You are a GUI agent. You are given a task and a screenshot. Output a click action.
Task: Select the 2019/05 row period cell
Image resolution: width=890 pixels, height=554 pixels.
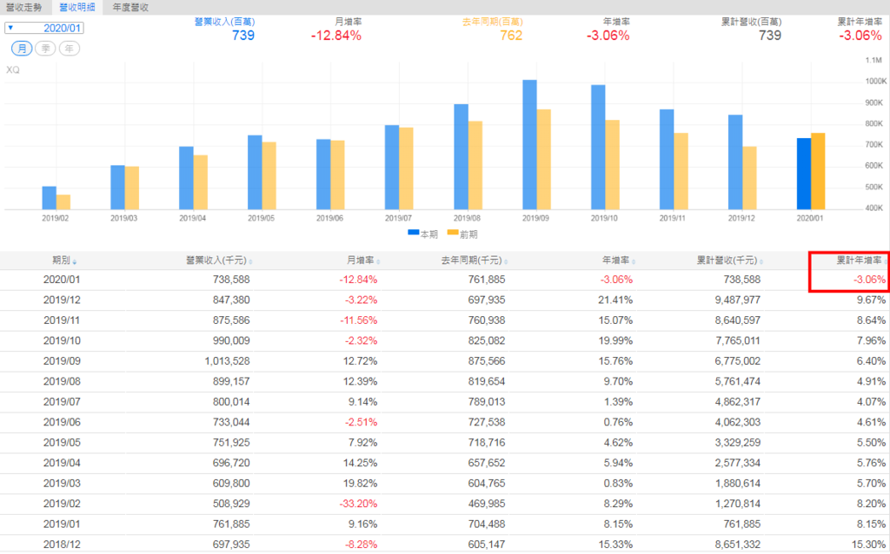(62, 443)
